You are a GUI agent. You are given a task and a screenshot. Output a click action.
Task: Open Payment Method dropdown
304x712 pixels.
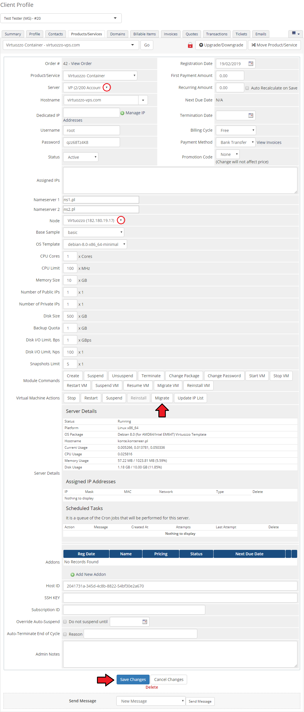pos(236,142)
